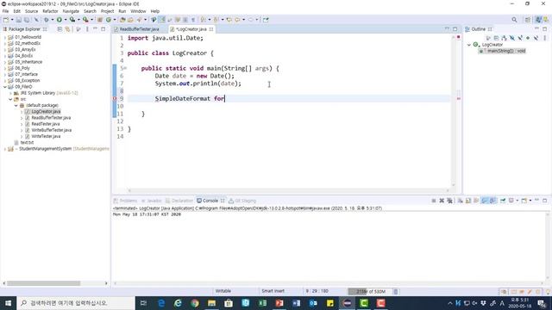The image size is (552, 310).
Task: Expand the 01_helloworld project
Action: coord(5,37)
